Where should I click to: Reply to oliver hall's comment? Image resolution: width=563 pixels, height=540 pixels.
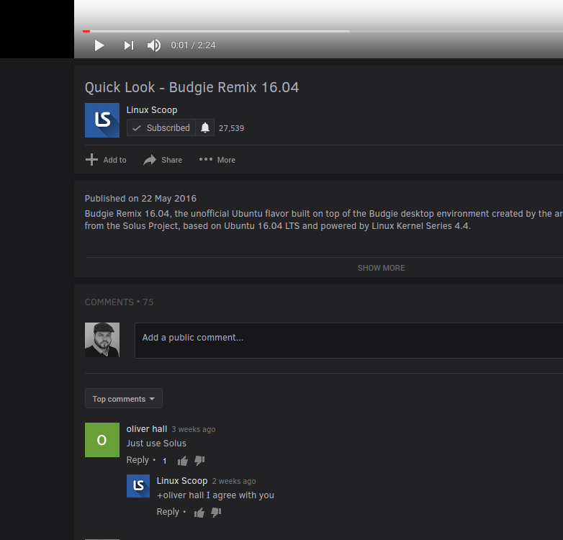point(138,460)
